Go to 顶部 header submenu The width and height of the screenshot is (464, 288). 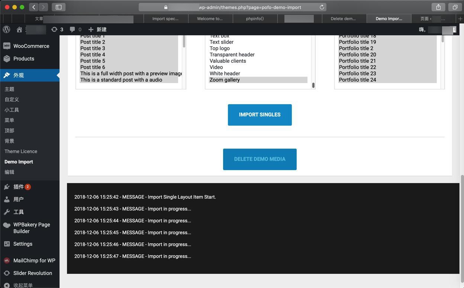pyautogui.click(x=9, y=130)
